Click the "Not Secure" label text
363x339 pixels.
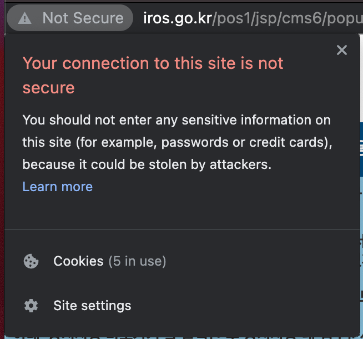click(83, 18)
